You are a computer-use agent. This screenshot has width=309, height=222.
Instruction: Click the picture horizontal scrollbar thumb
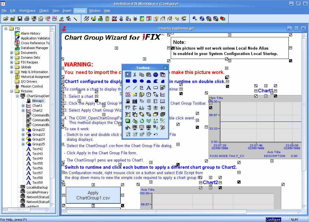pos(157,211)
